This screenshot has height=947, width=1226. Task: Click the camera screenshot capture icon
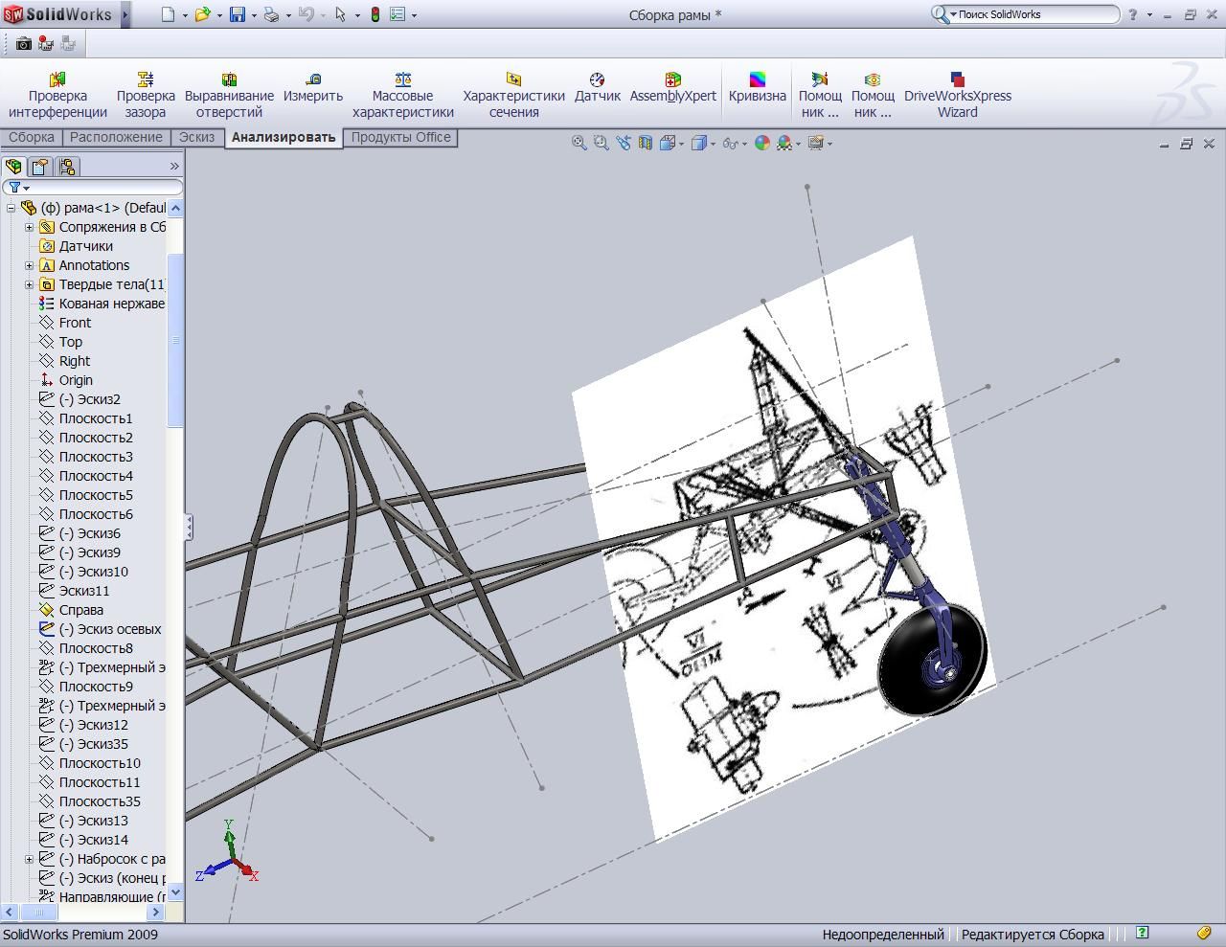24,43
